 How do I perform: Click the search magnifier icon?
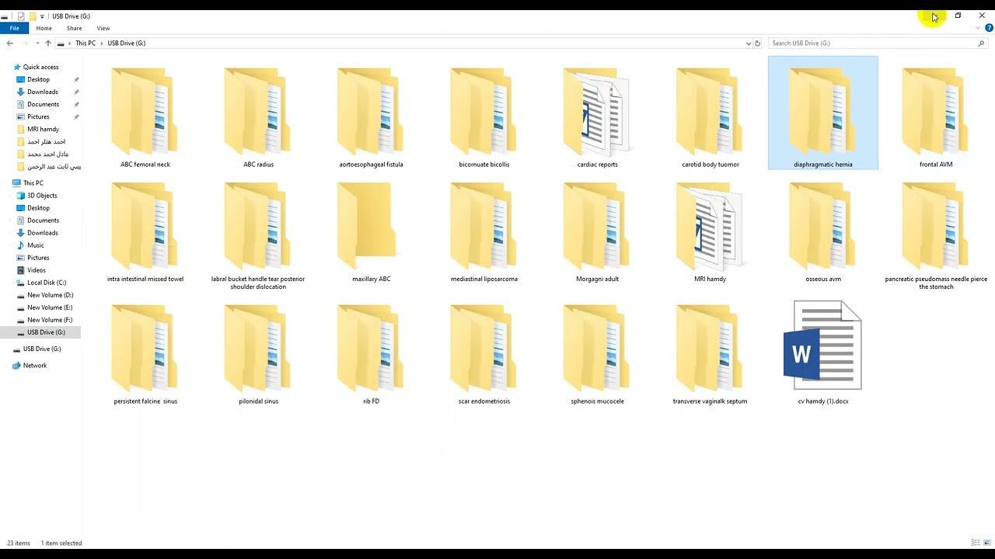pyautogui.click(x=981, y=43)
